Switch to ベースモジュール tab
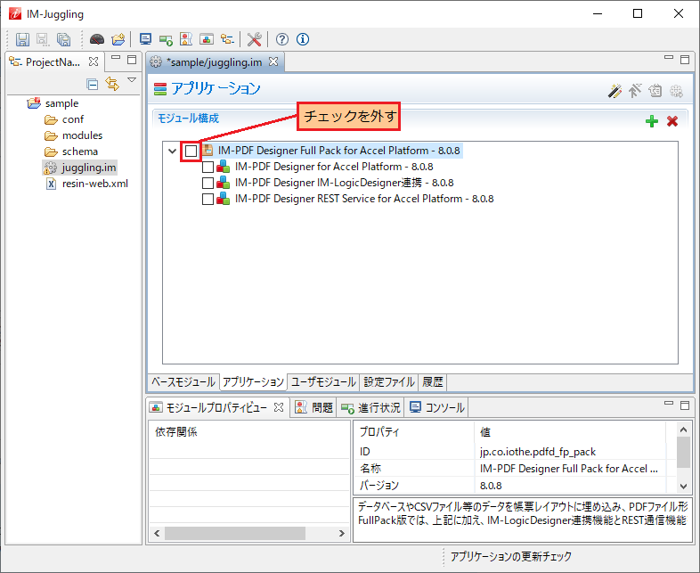The height and width of the screenshot is (573, 700). coord(183,381)
